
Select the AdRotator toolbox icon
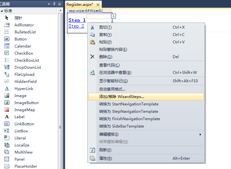point(7,25)
